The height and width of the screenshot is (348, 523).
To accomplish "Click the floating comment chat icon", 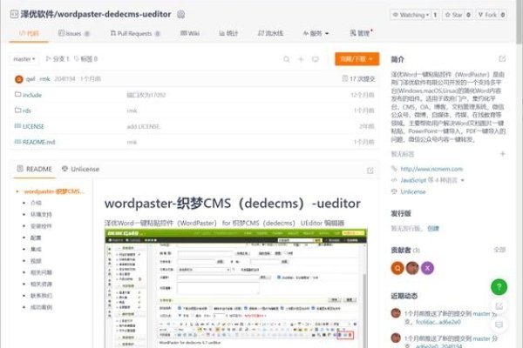I will click(x=499, y=325).
